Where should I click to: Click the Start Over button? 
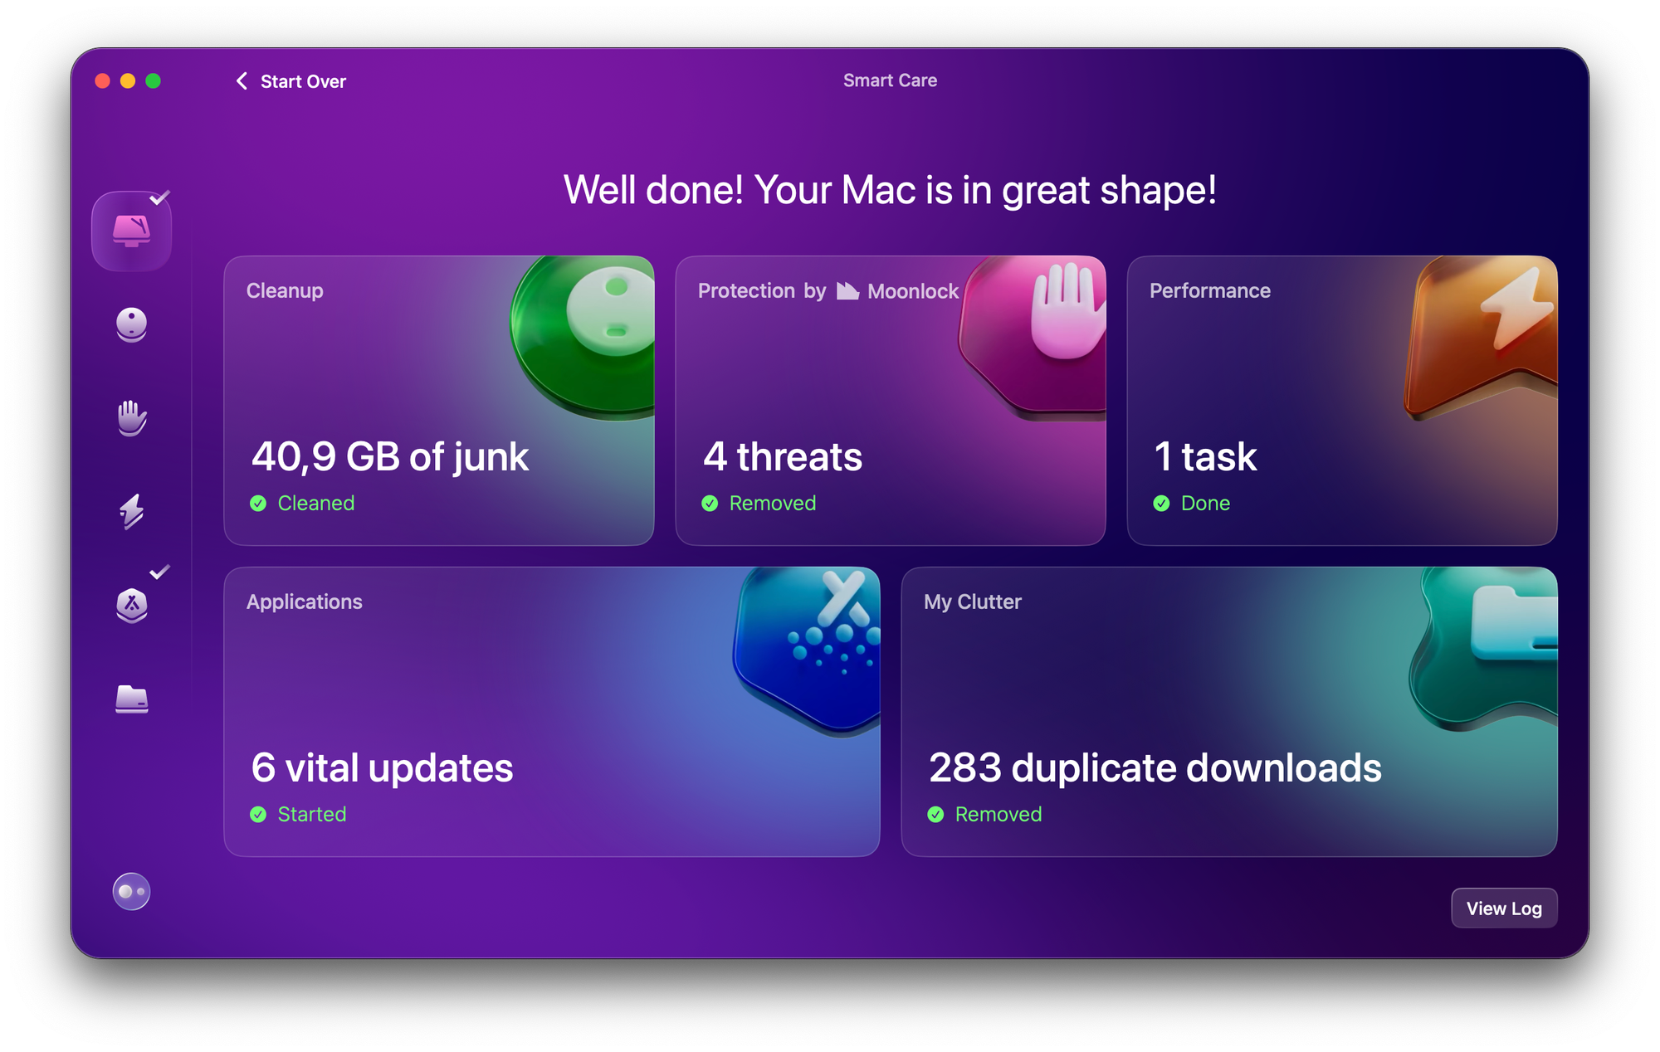(303, 81)
